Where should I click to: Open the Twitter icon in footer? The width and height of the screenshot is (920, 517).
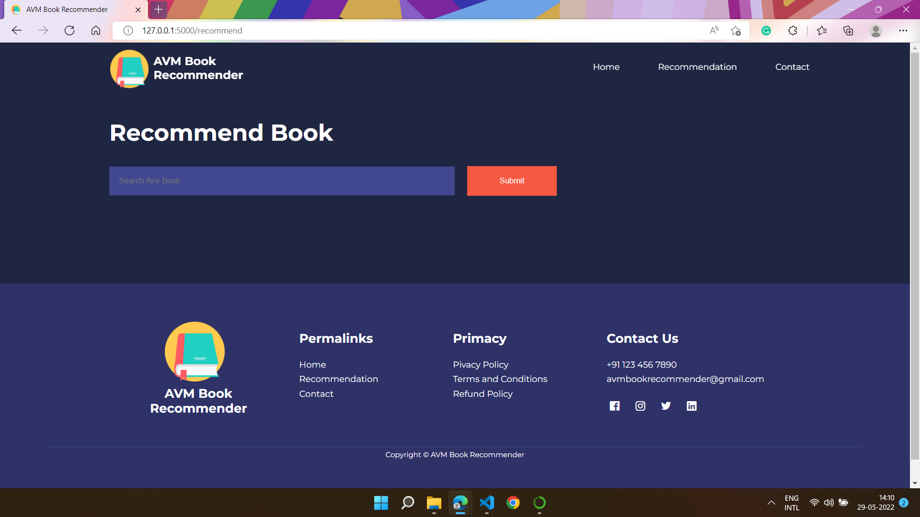[666, 406]
